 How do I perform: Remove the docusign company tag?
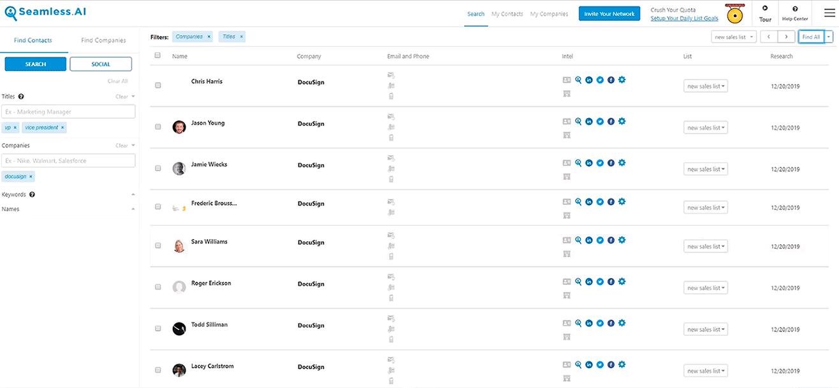(x=31, y=176)
